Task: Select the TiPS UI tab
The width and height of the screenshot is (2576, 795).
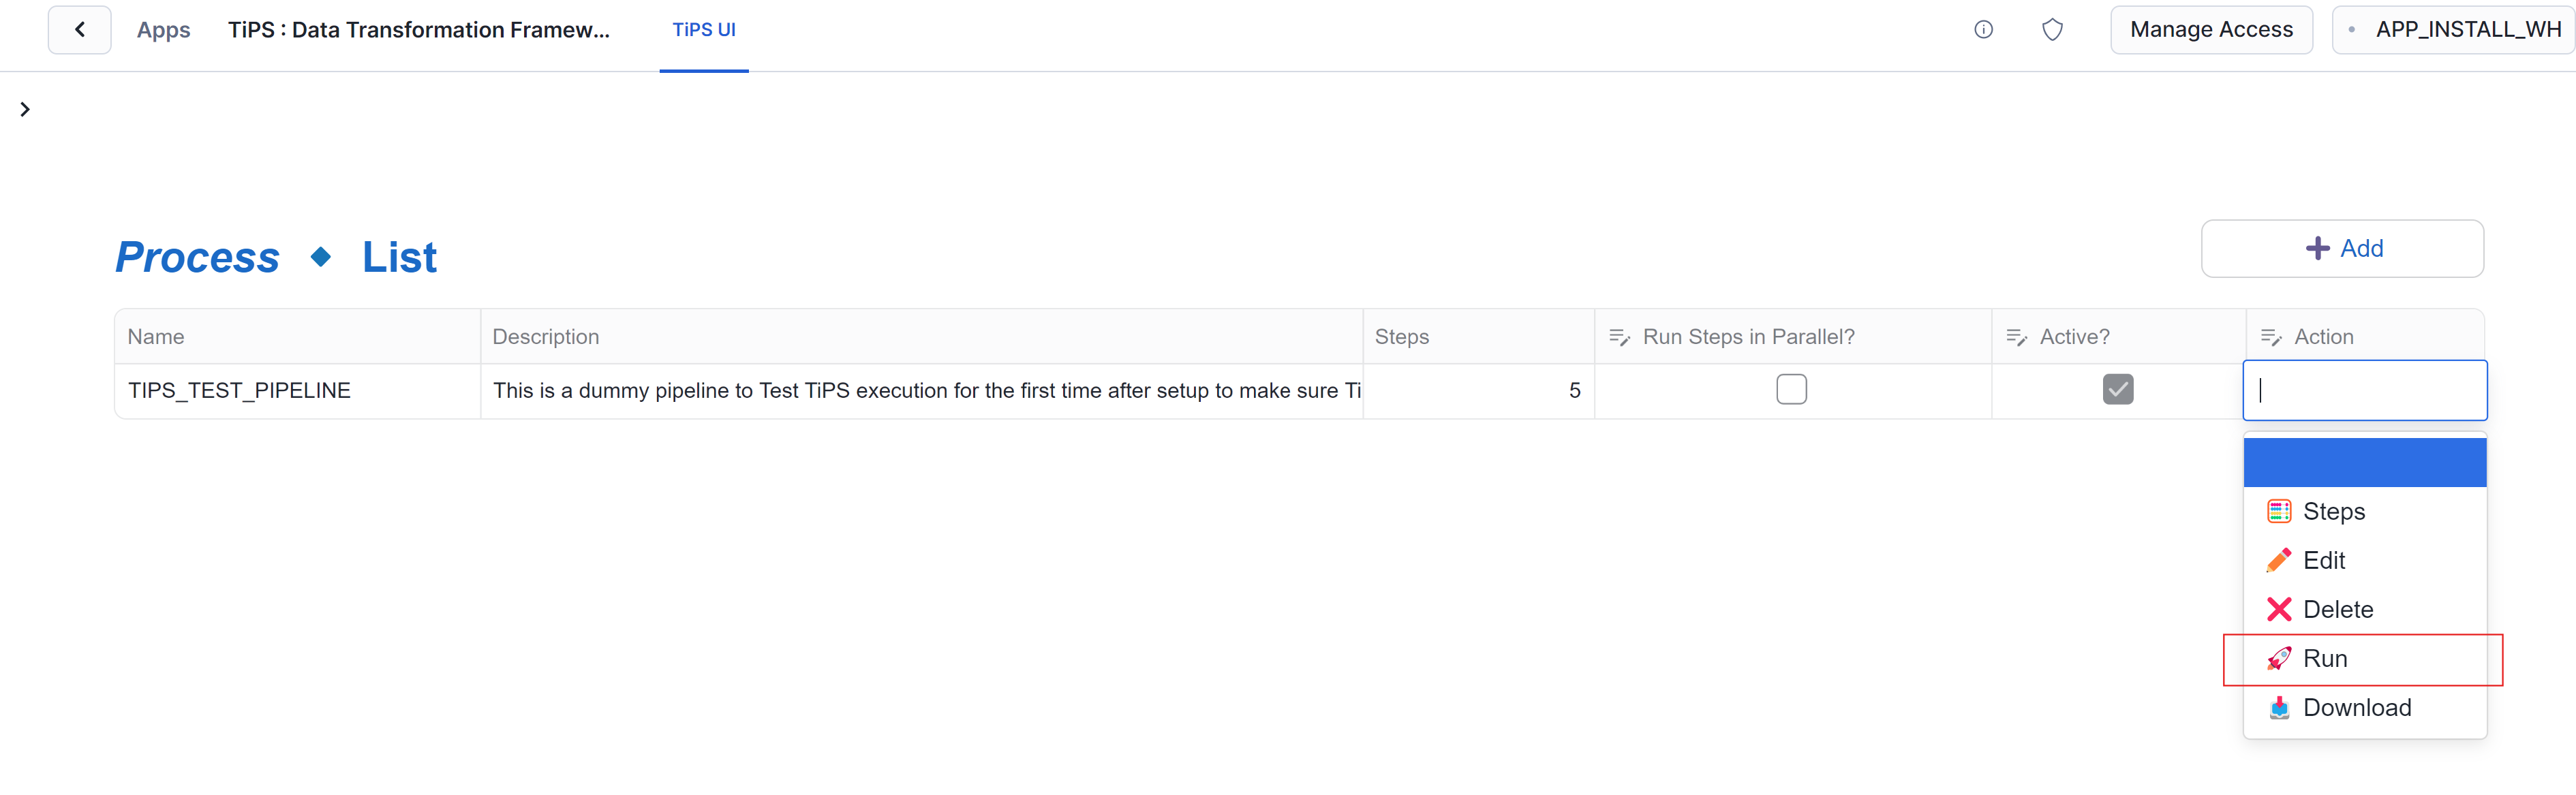Action: coord(705,28)
